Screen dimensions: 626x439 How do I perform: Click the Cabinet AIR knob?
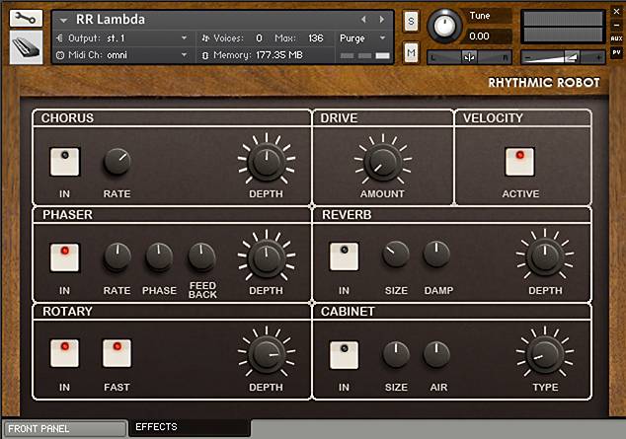pos(436,354)
